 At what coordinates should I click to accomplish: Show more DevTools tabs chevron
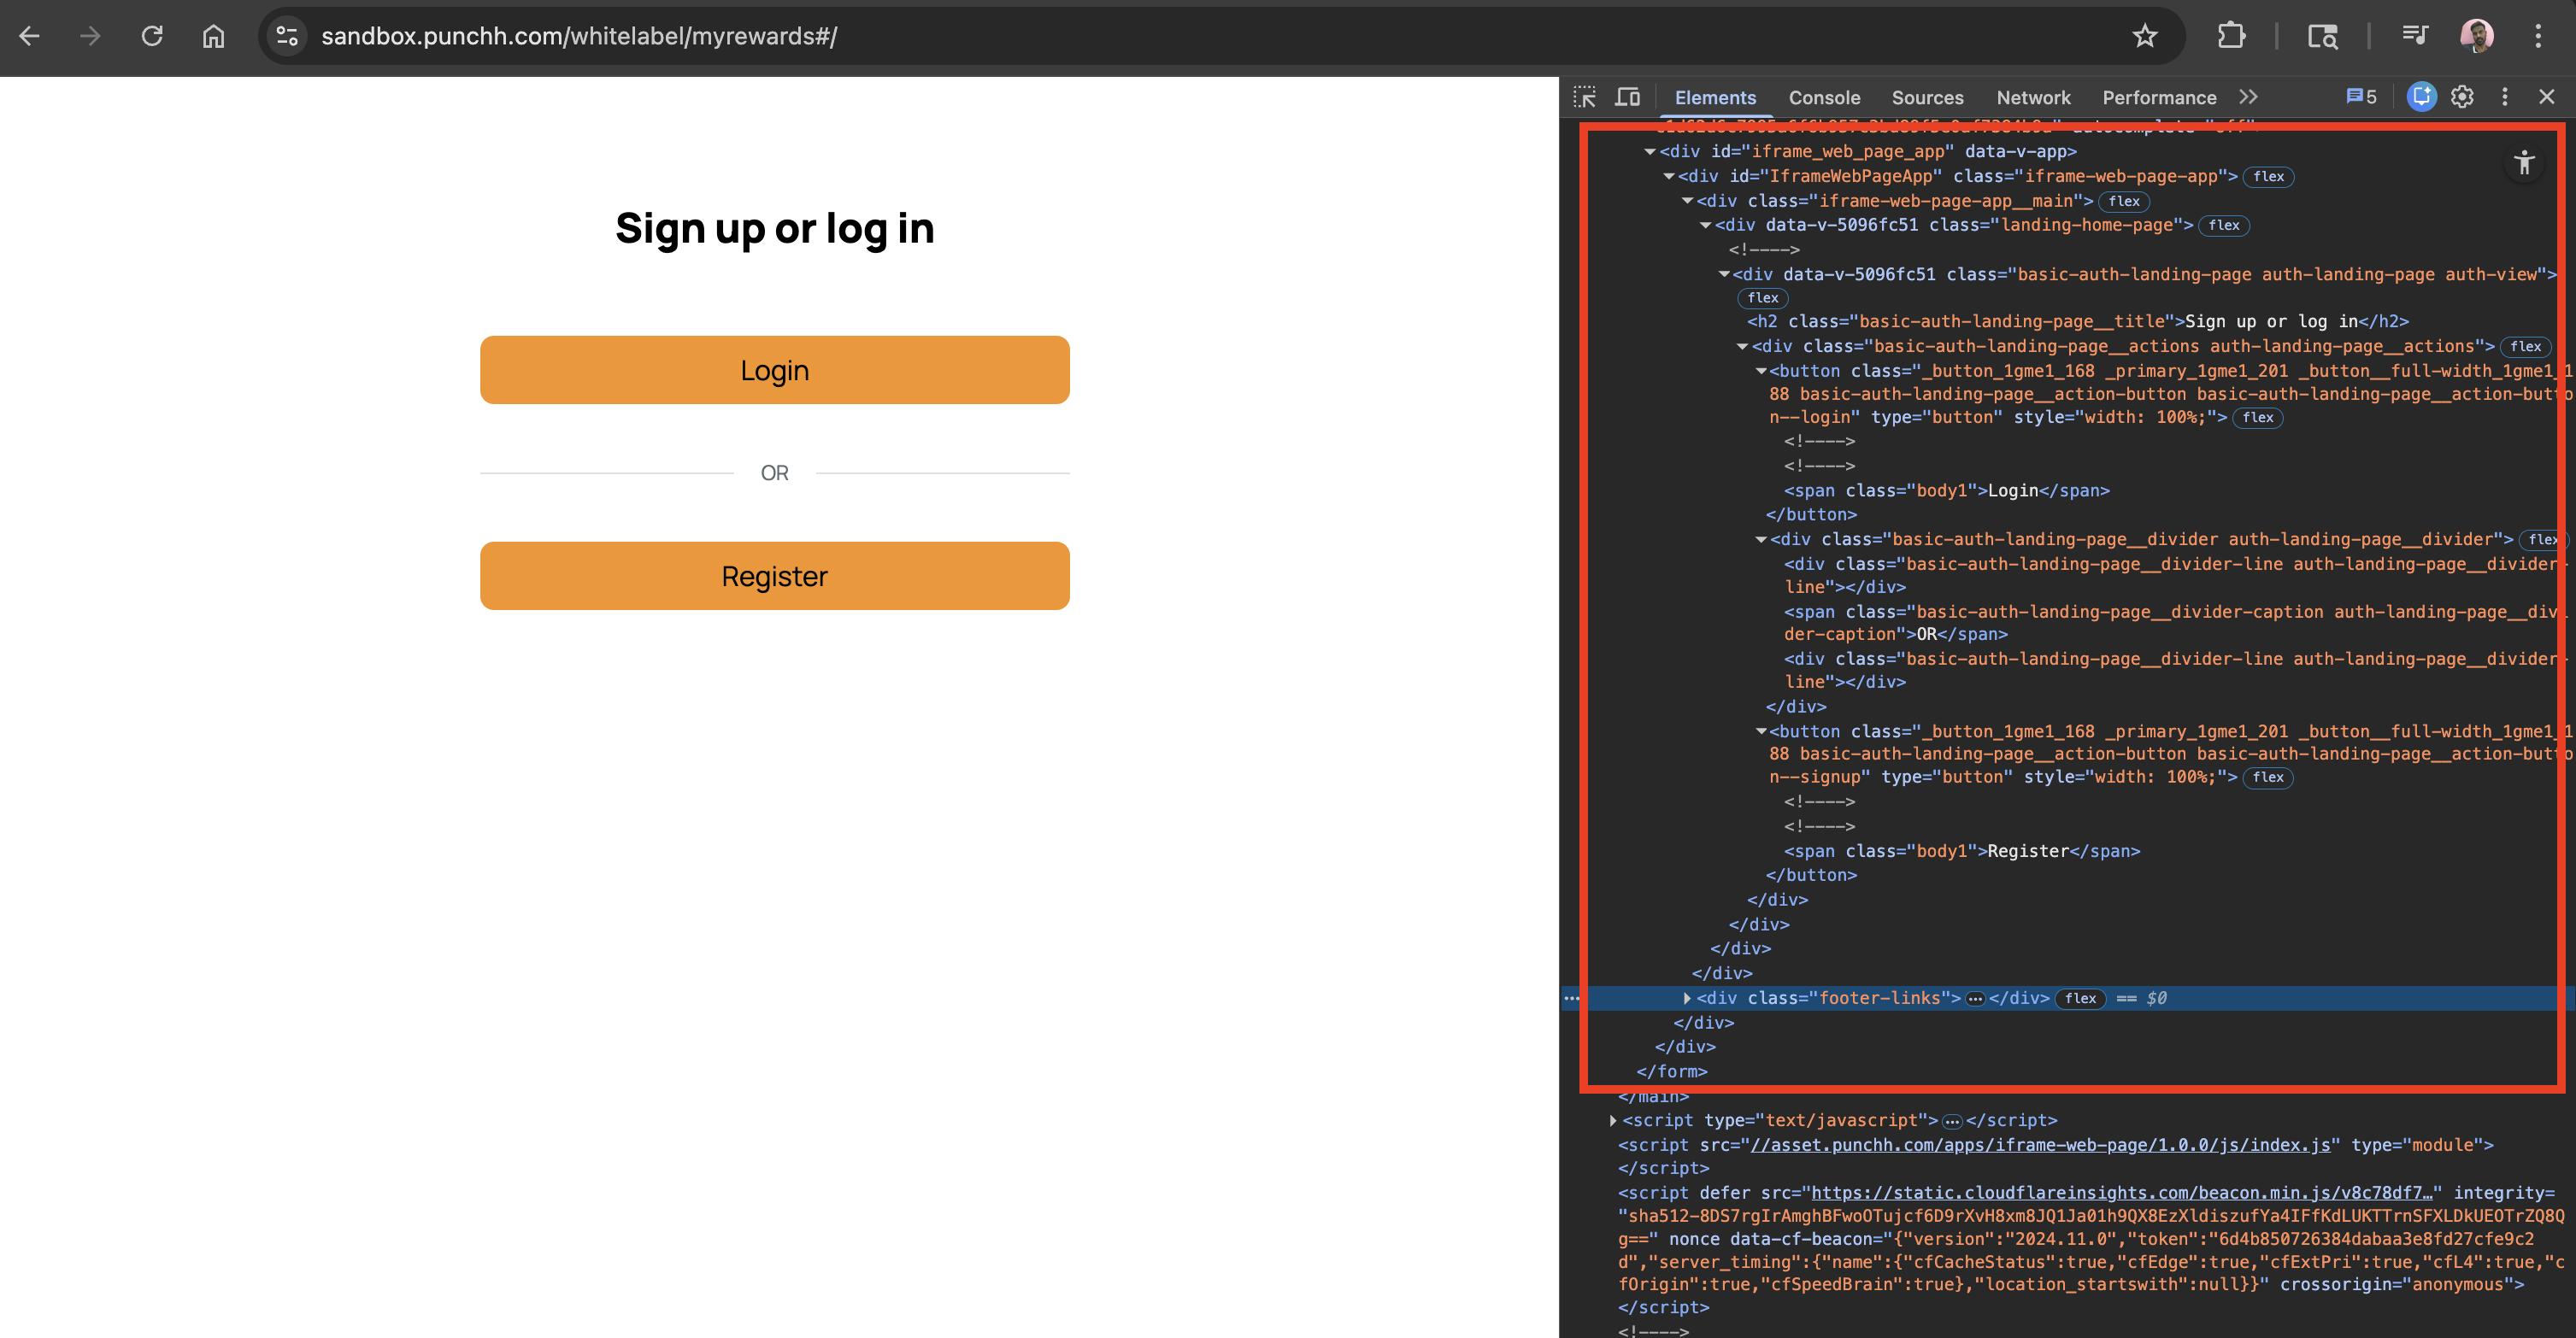pyautogui.click(x=2248, y=97)
